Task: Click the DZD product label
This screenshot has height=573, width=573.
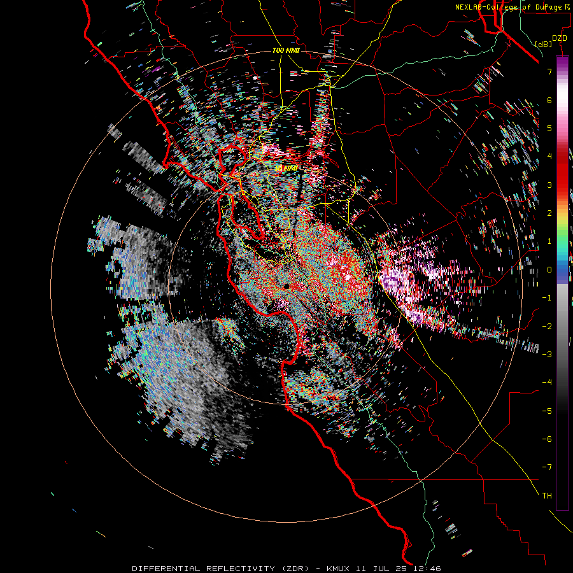Action: pos(560,38)
